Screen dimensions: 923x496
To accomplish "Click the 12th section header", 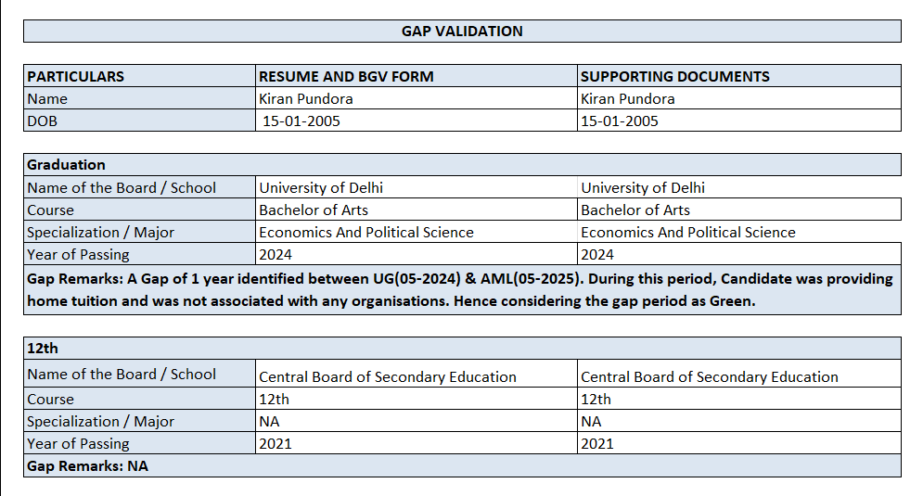I will tap(43, 349).
